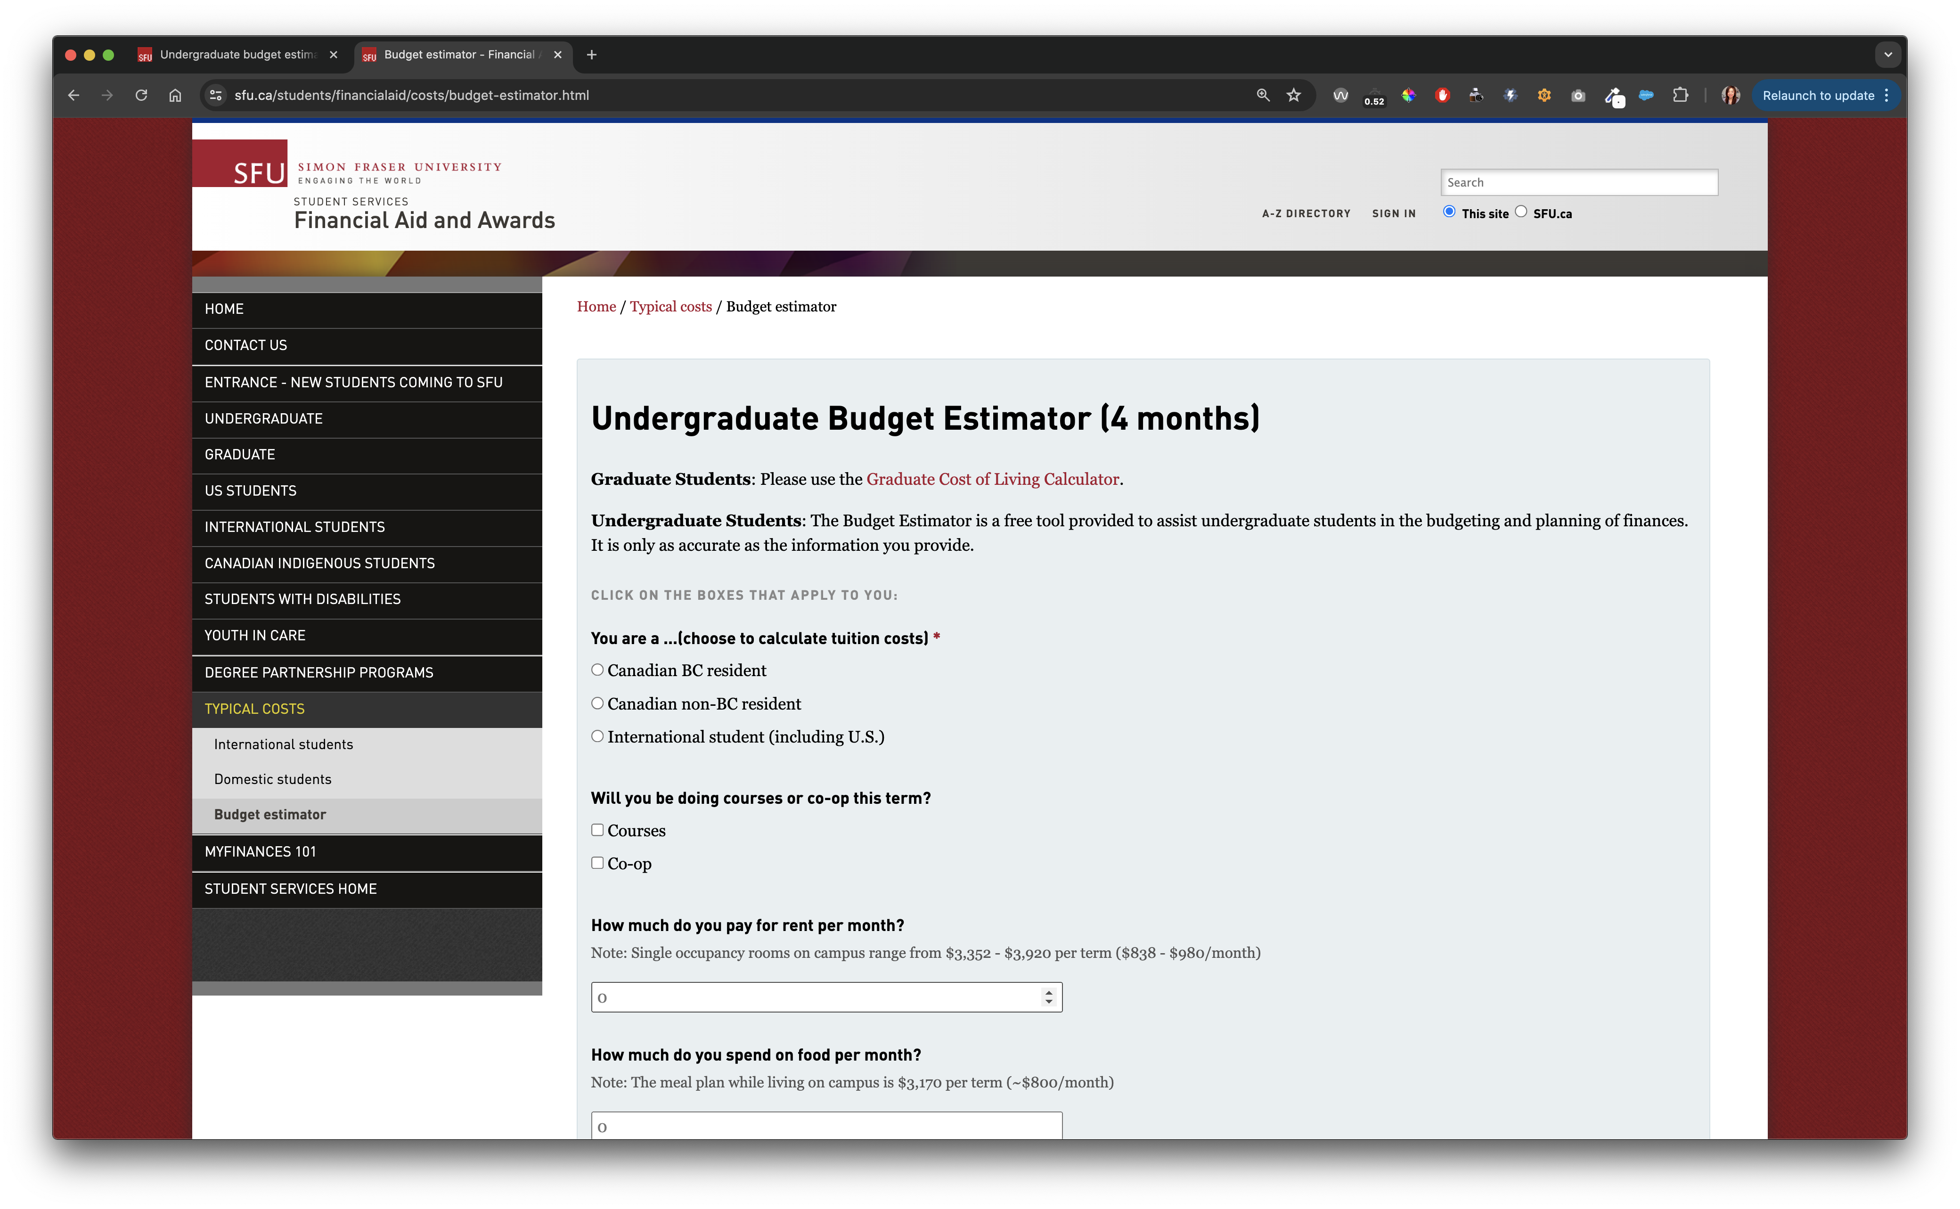Screen dimensions: 1960x1209
Task: Click into the site Search box
Action: (x=1578, y=182)
